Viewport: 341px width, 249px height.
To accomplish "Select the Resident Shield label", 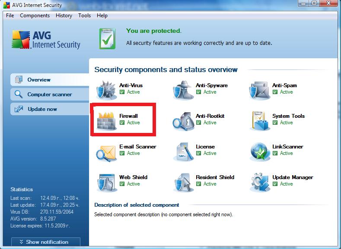I will [215, 177].
